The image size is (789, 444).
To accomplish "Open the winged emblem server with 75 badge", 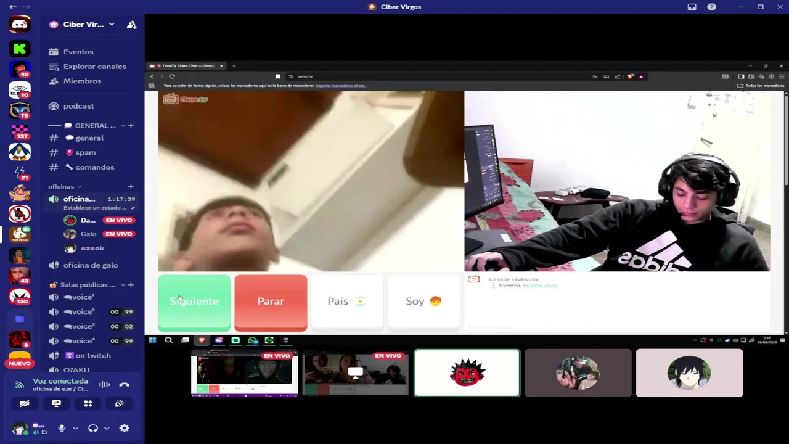I will tap(20, 110).
